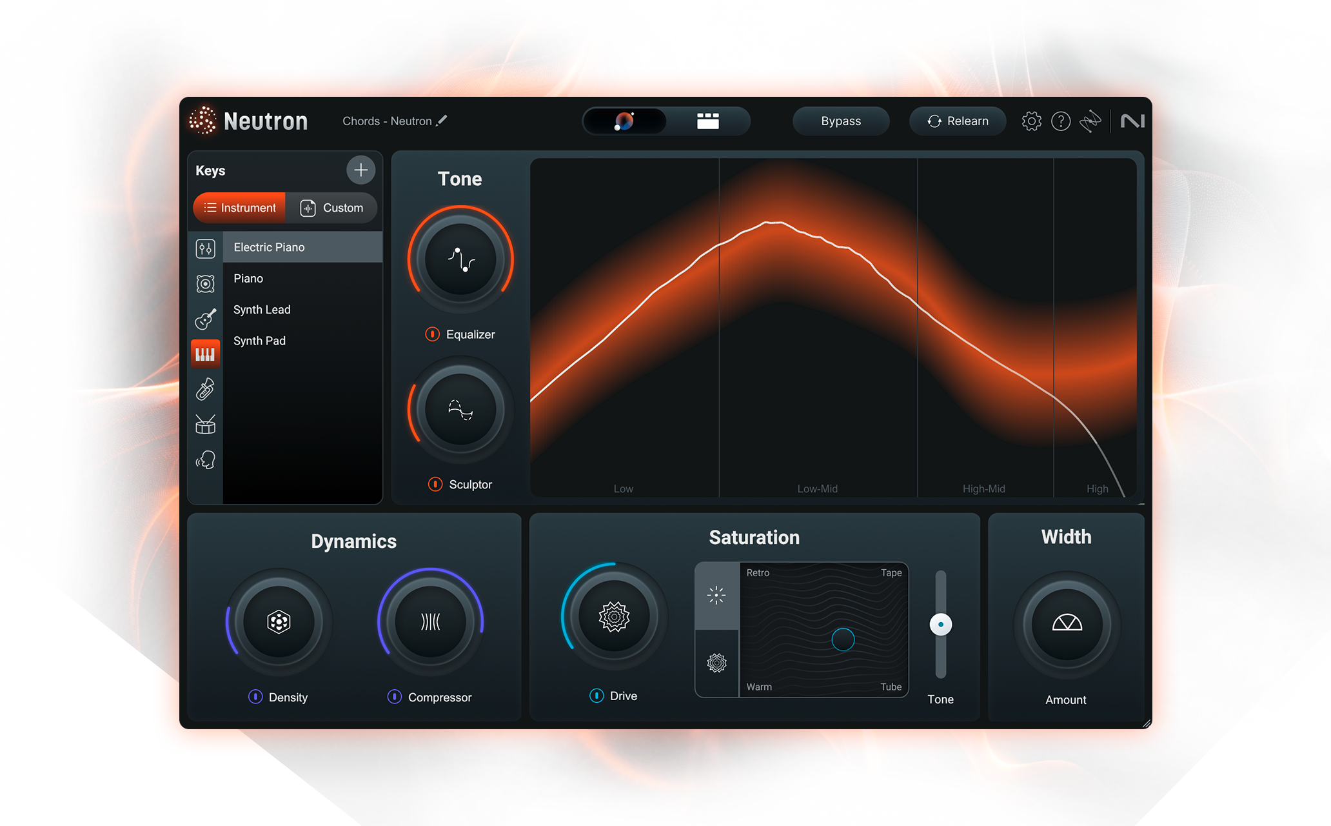Select the guitar category icon
Image resolution: width=1331 pixels, height=826 pixels.
[205, 319]
